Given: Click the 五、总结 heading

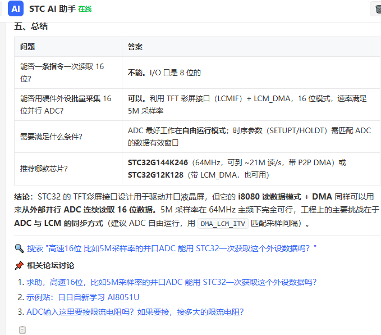Looking at the screenshot, I should (31, 26).
